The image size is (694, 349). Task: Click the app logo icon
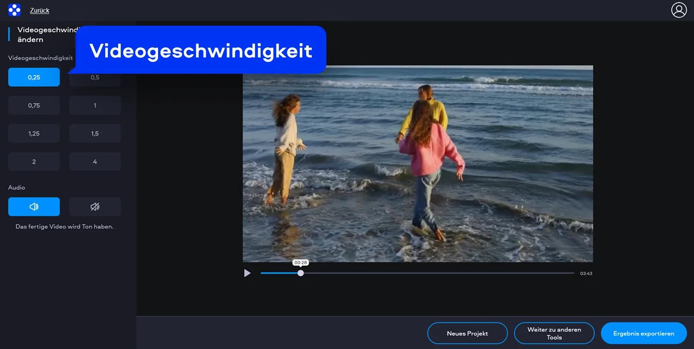click(x=14, y=10)
